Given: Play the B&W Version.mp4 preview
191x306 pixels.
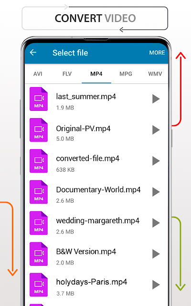Looking at the screenshot, I should pyautogui.click(x=156, y=254).
